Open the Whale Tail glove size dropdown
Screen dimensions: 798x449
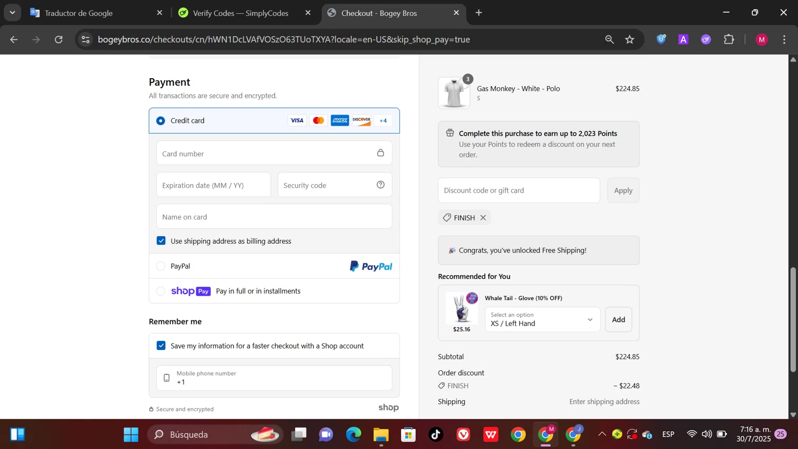(542, 320)
